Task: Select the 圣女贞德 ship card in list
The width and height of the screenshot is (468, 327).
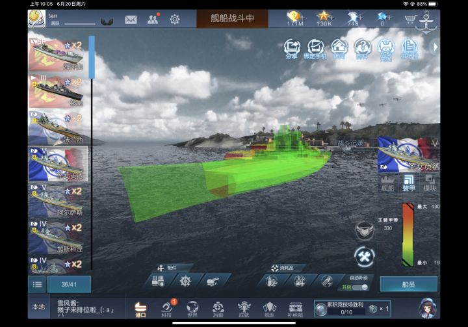Action: point(58,164)
